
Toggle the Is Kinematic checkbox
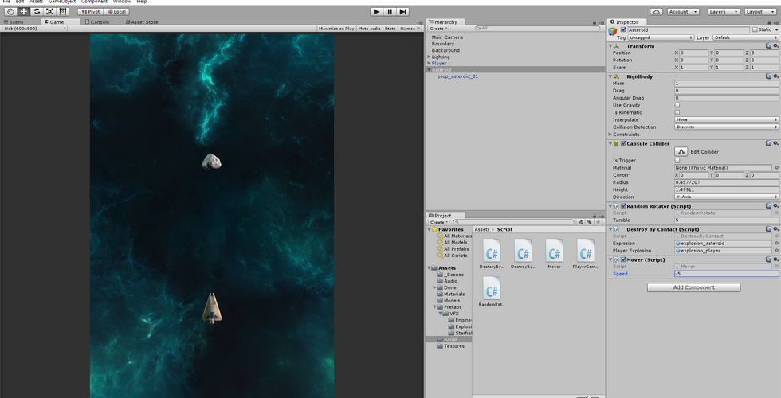677,112
